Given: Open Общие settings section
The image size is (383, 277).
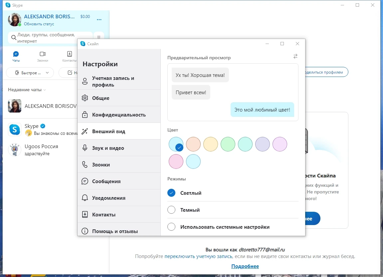Looking at the screenshot, I should coord(119,98).
